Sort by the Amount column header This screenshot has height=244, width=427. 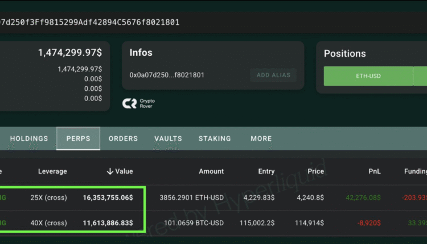[x=211, y=171]
